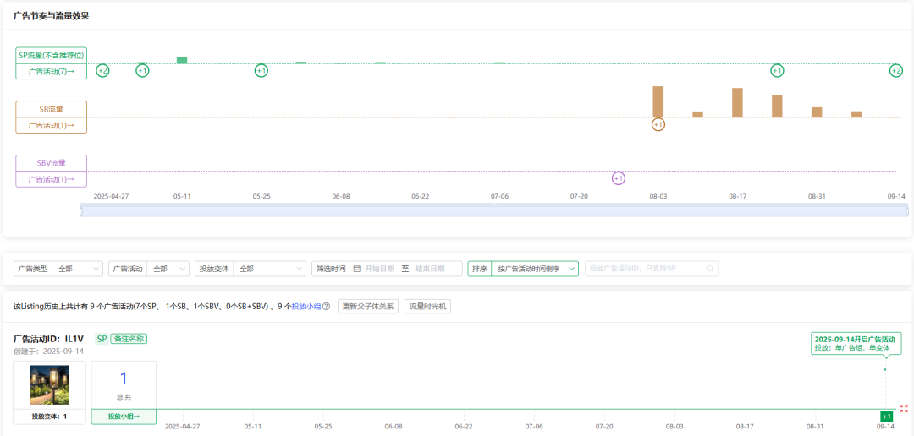The image size is (914, 436).
Task: Click SB 广告活动(1)→ orange label
Action: pyautogui.click(x=52, y=125)
